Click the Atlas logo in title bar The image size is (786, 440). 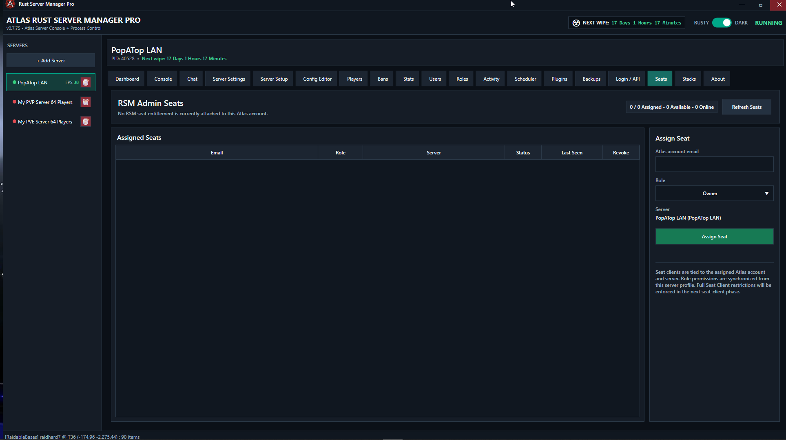click(x=10, y=4)
